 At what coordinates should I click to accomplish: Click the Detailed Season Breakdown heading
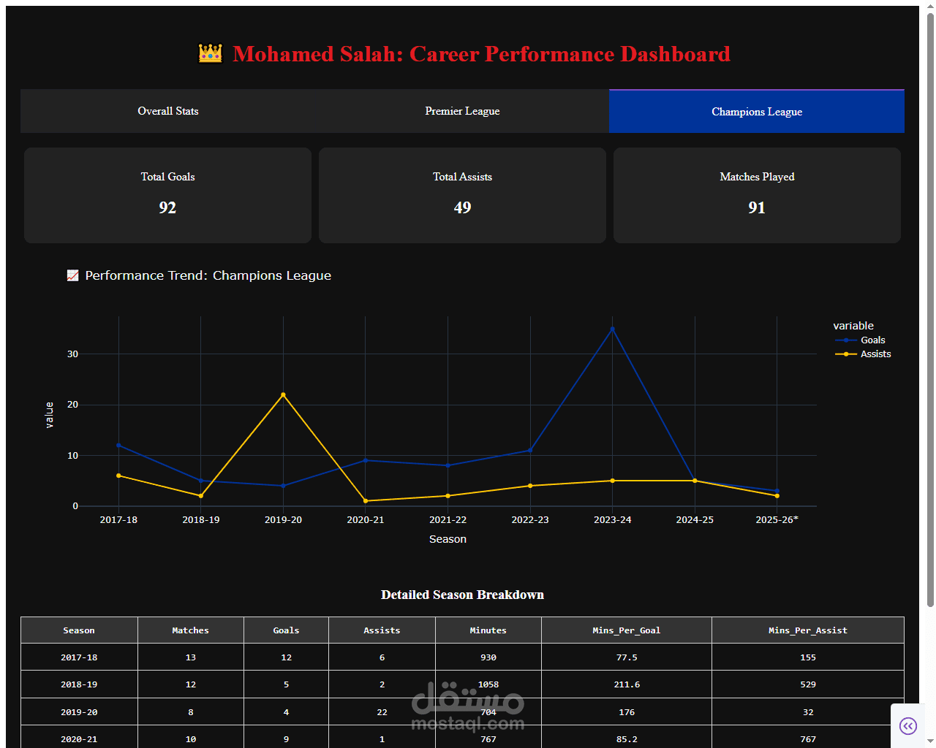[462, 595]
